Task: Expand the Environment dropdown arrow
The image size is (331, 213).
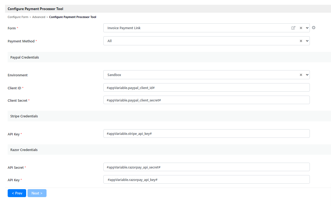Action: pyautogui.click(x=307, y=75)
